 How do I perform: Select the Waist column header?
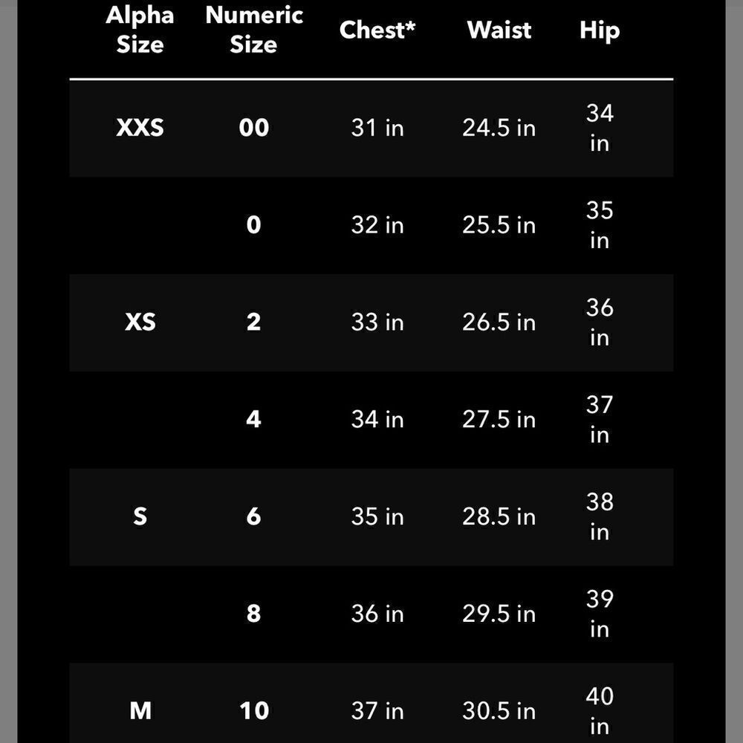499,30
